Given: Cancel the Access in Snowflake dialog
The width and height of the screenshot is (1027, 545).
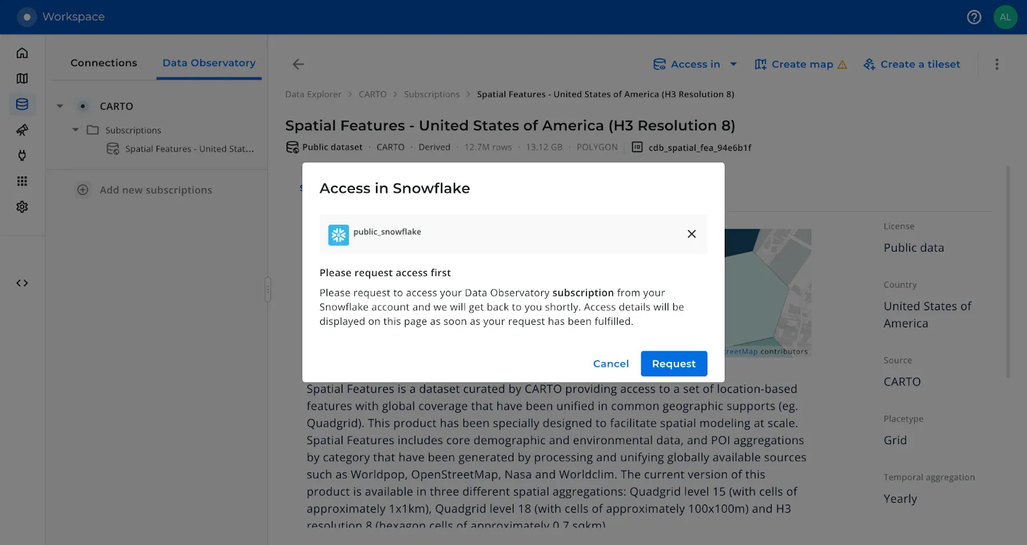Looking at the screenshot, I should point(610,363).
